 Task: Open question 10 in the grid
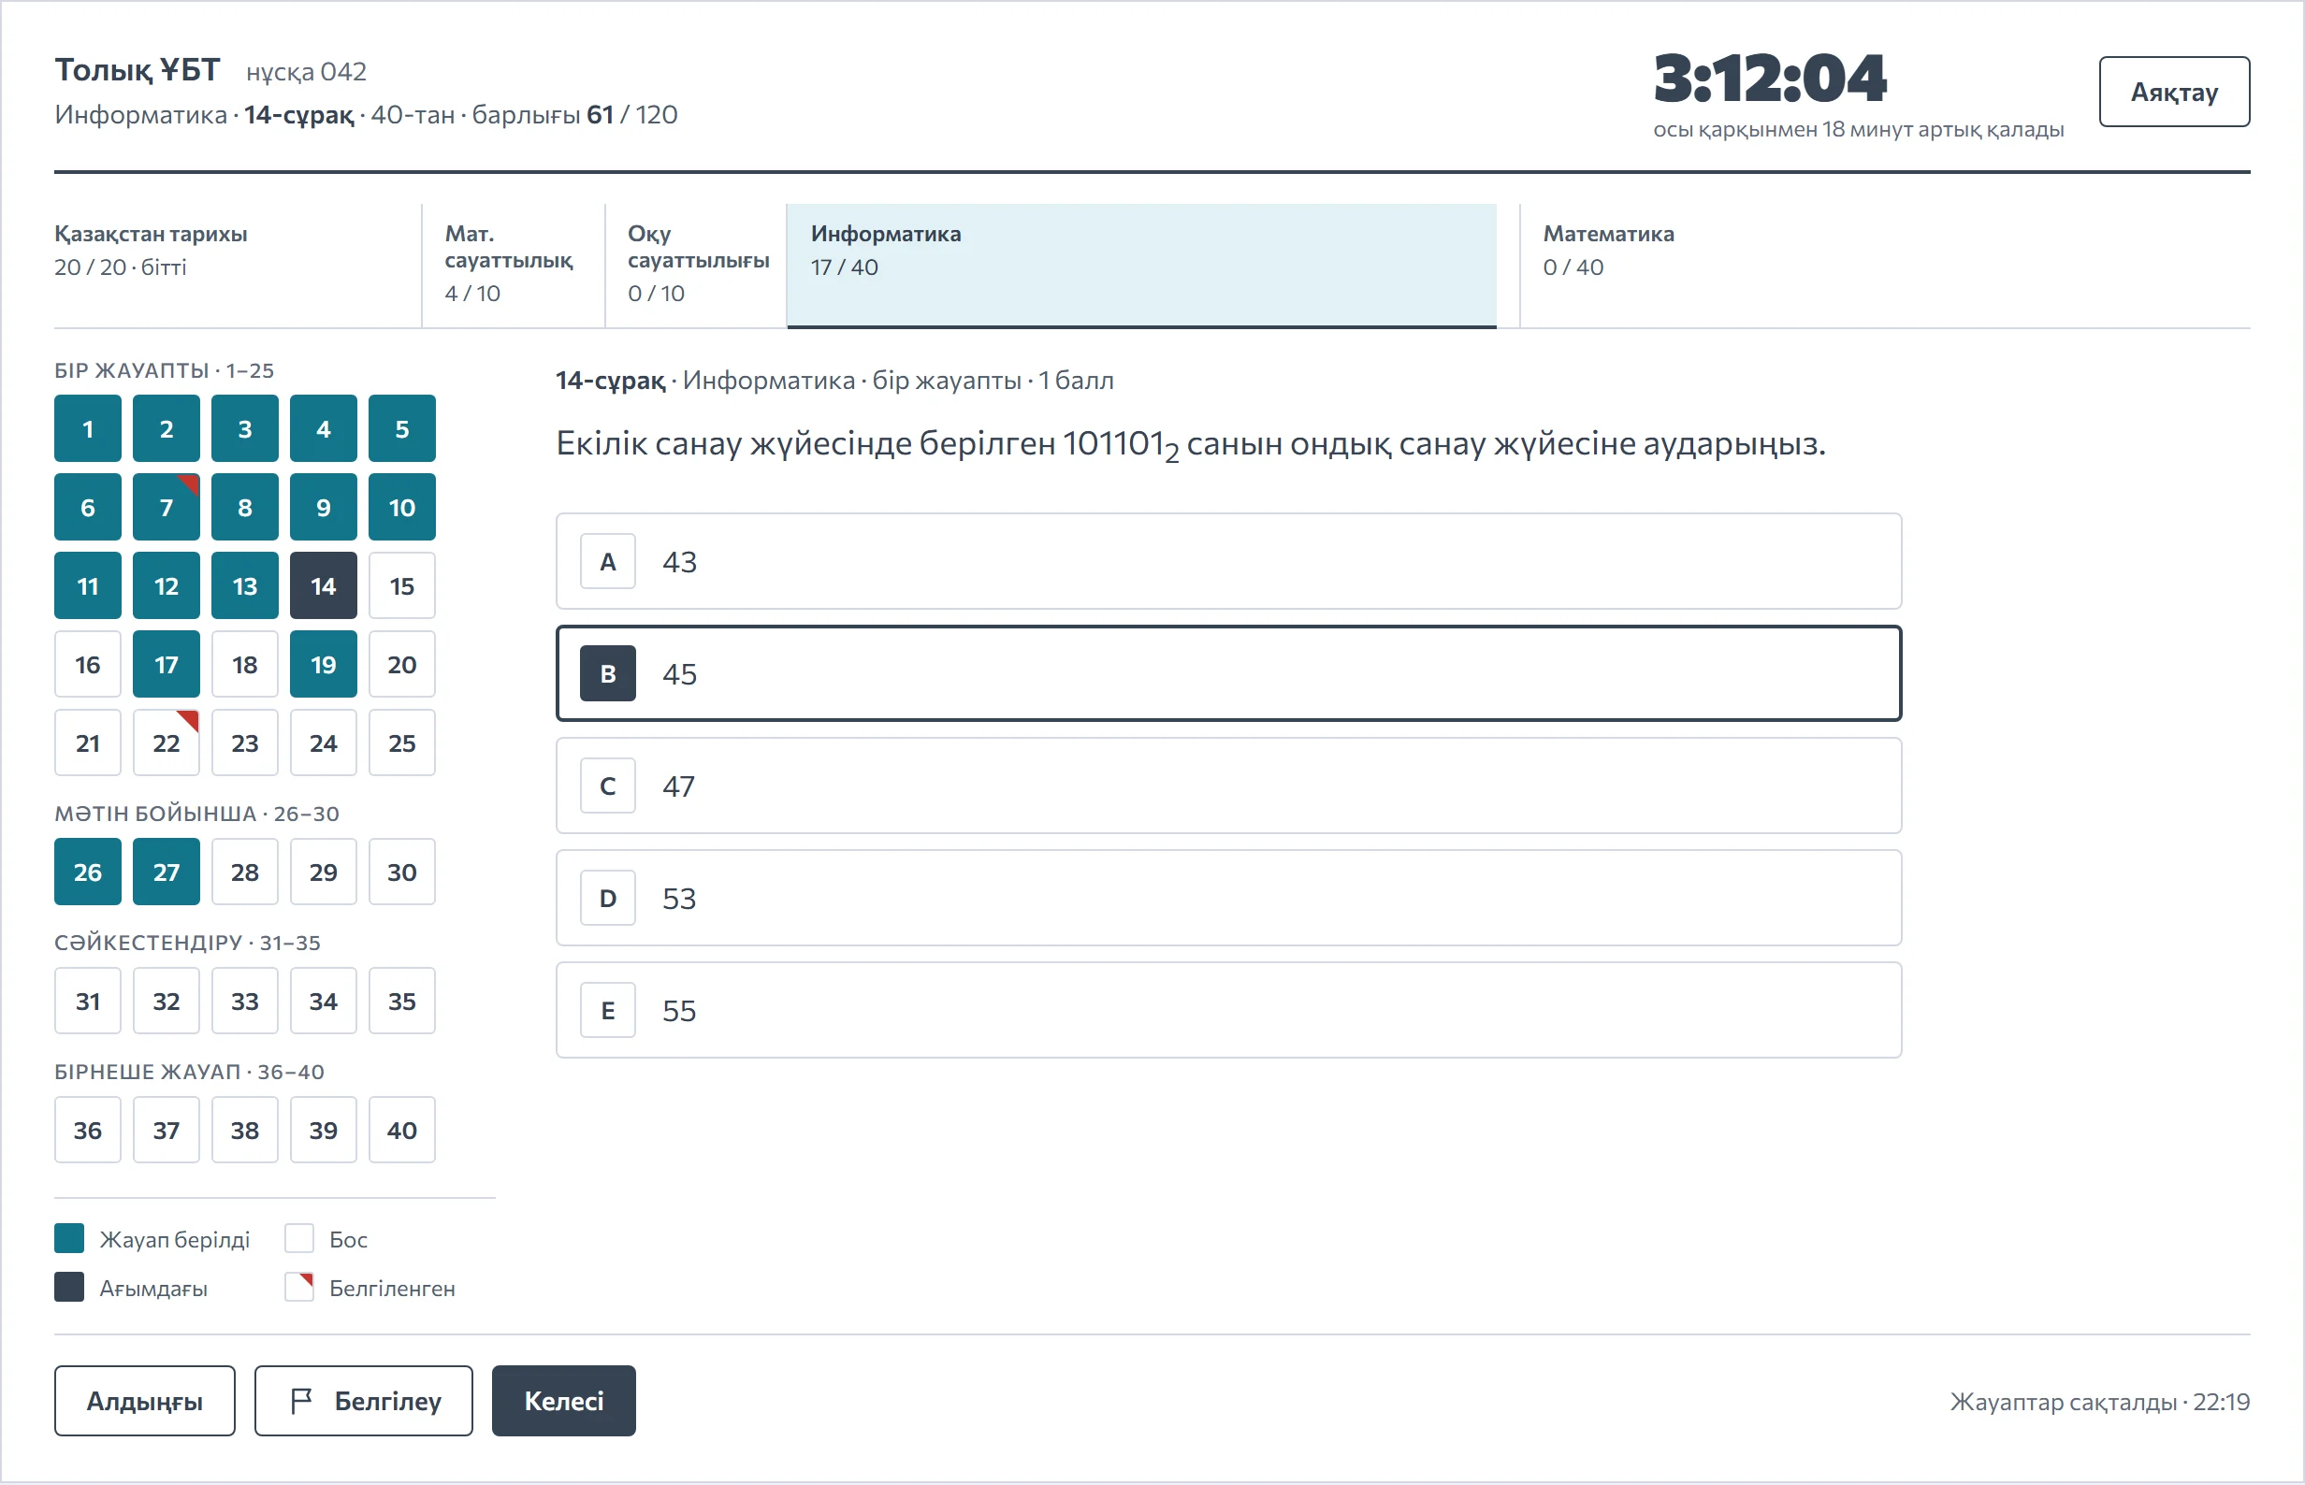pyautogui.click(x=402, y=507)
